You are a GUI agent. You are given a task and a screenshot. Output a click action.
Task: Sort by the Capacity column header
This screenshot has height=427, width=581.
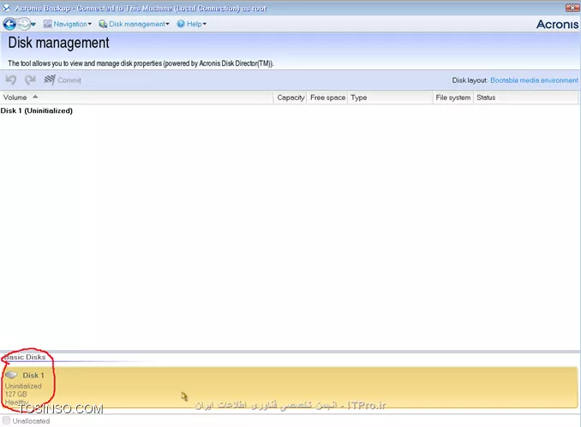coord(290,98)
